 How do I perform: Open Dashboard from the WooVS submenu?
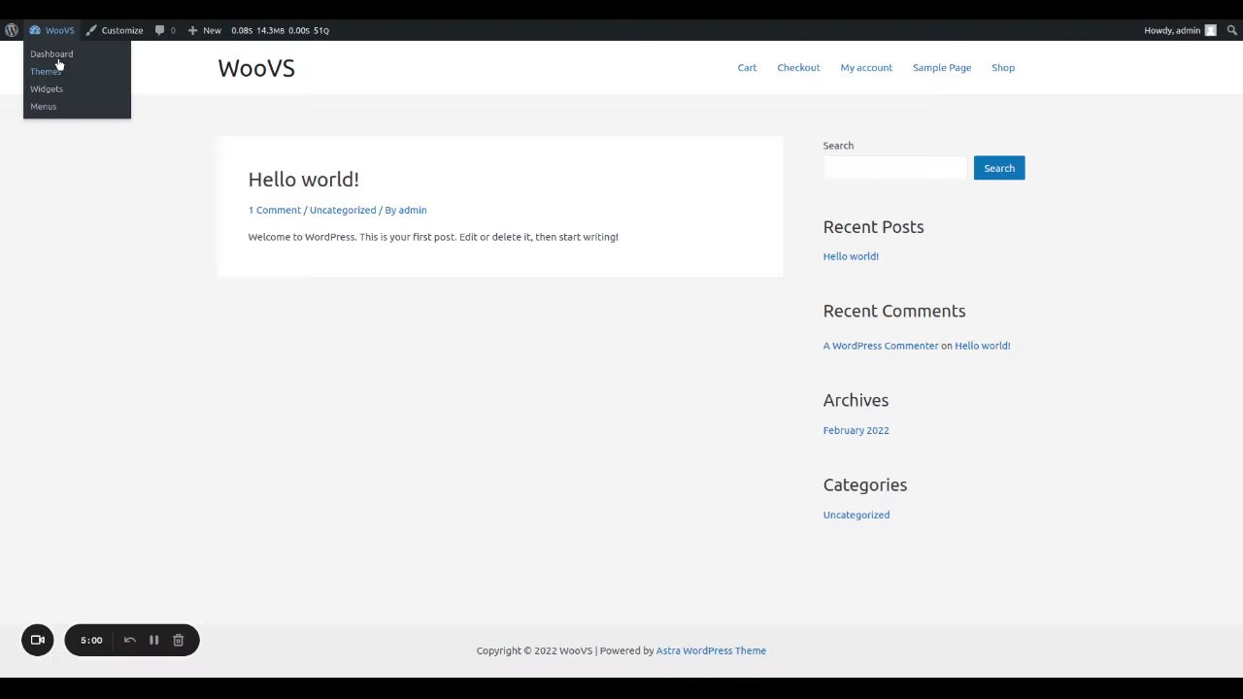[x=51, y=53]
